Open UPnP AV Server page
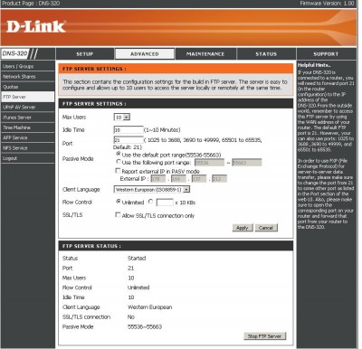Screen dimensions: 362x349 [x=27, y=108]
